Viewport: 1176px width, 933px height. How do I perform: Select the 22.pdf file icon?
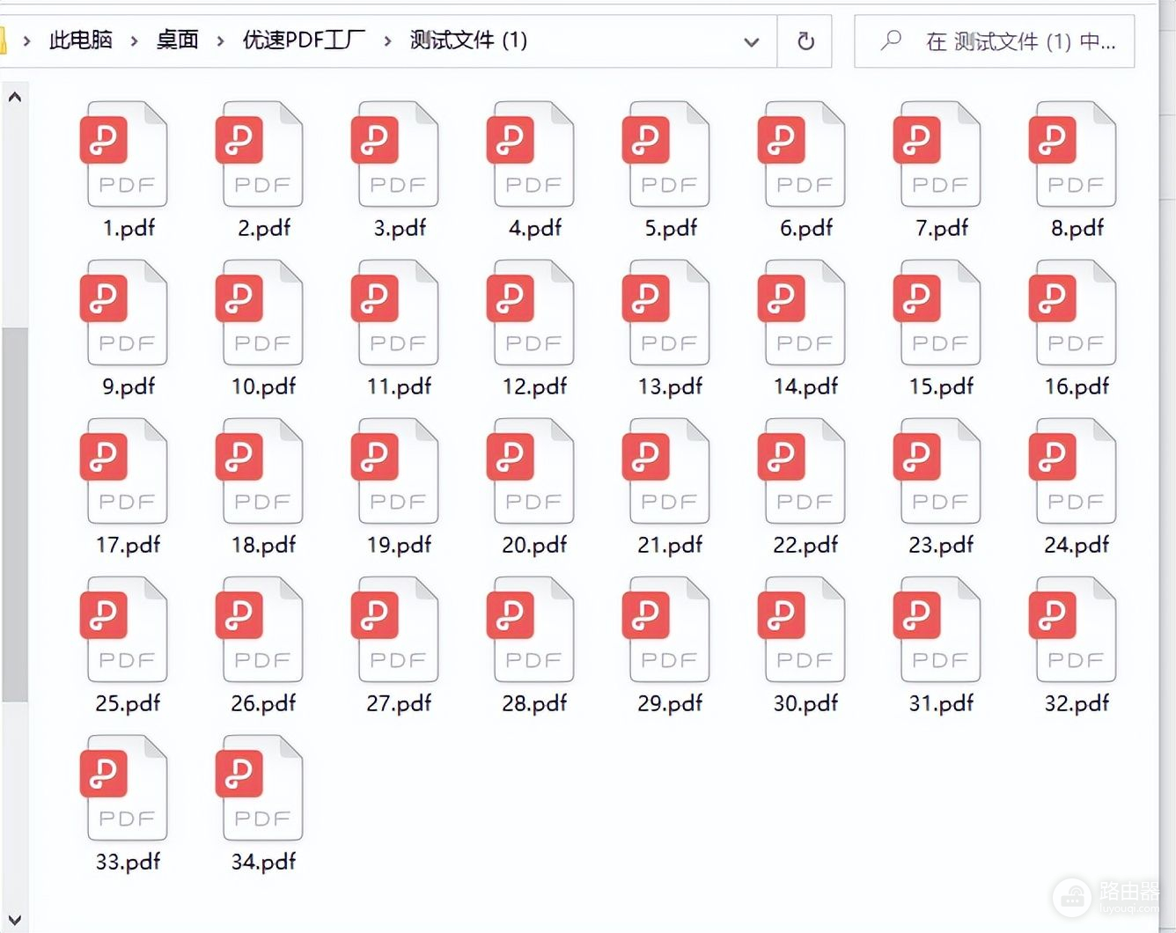point(803,471)
